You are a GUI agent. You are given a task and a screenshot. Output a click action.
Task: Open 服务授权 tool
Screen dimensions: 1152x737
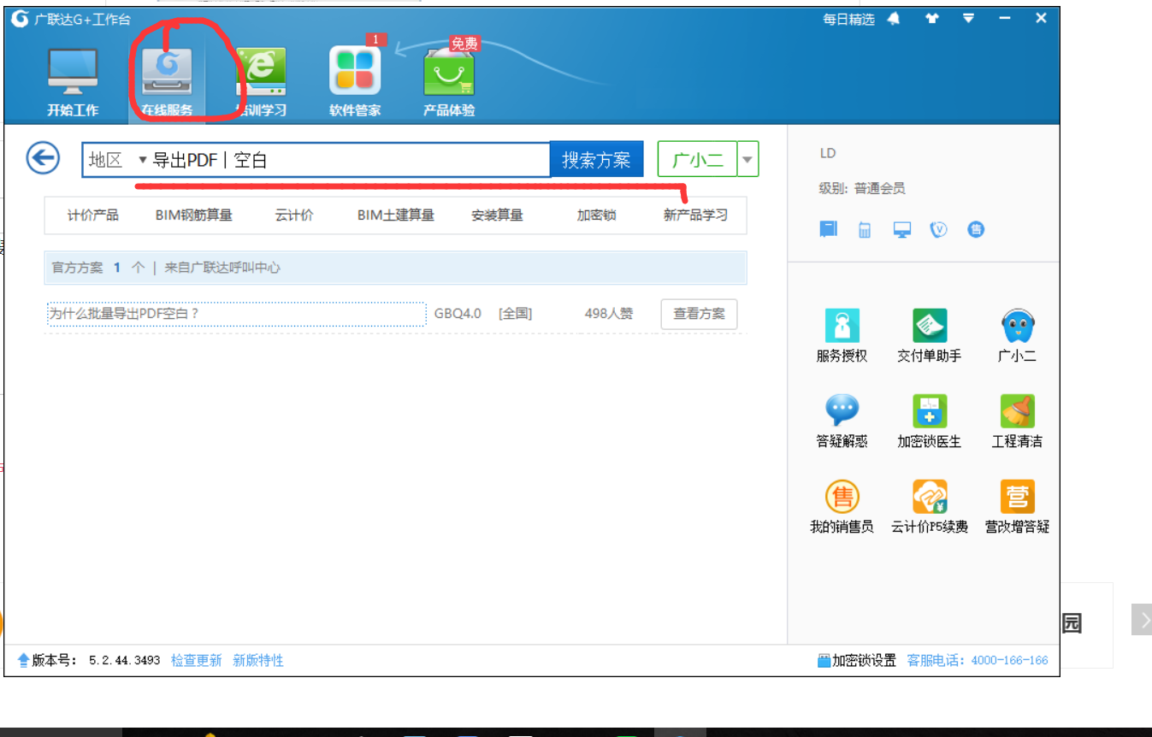[x=842, y=335]
